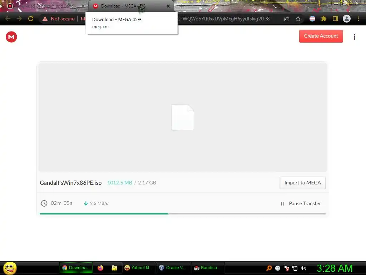366x275 pixels.
Task: Click the 3:28 AM clock
Action: pos(335,268)
